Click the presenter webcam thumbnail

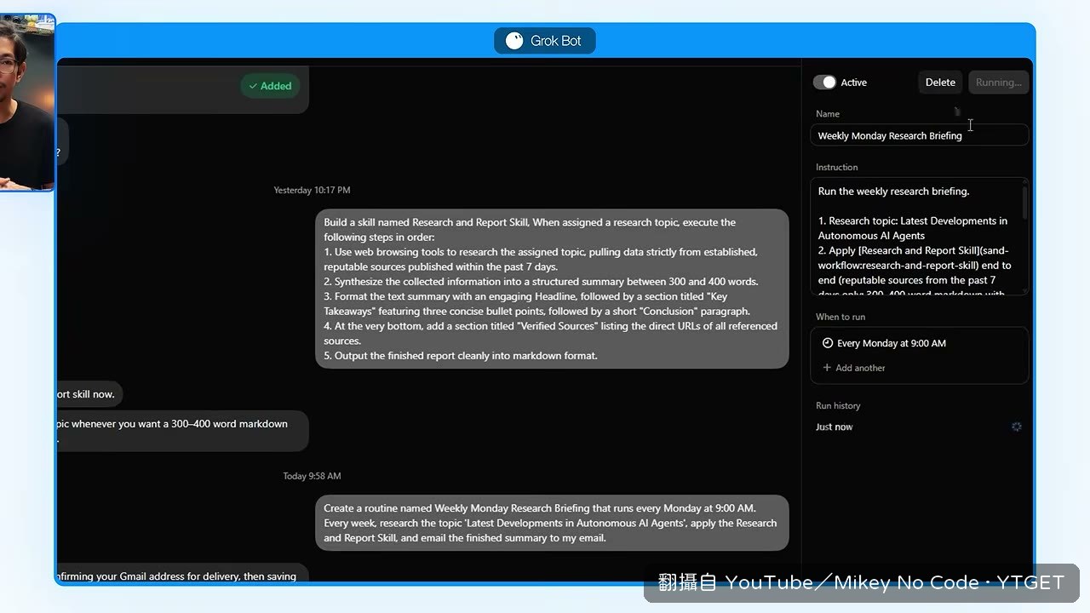(27, 102)
